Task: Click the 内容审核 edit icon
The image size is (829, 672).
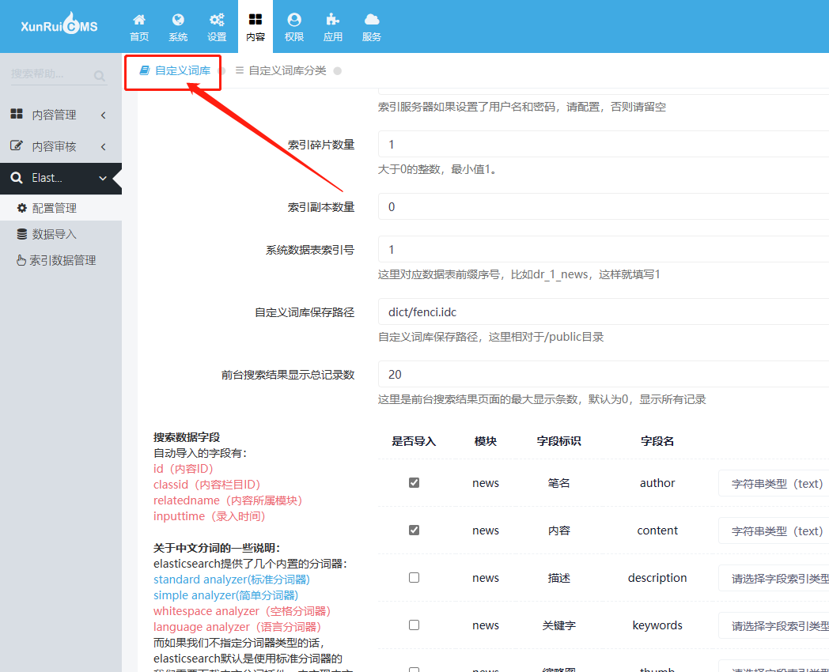Action: click(17, 145)
